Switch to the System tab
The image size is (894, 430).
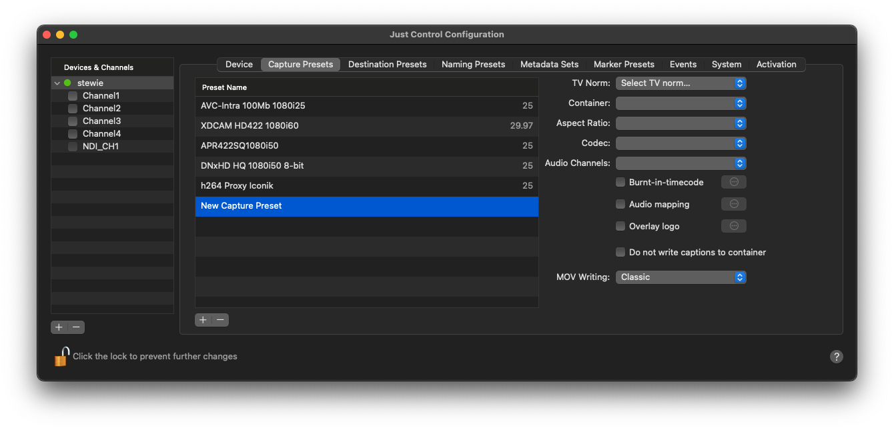727,65
